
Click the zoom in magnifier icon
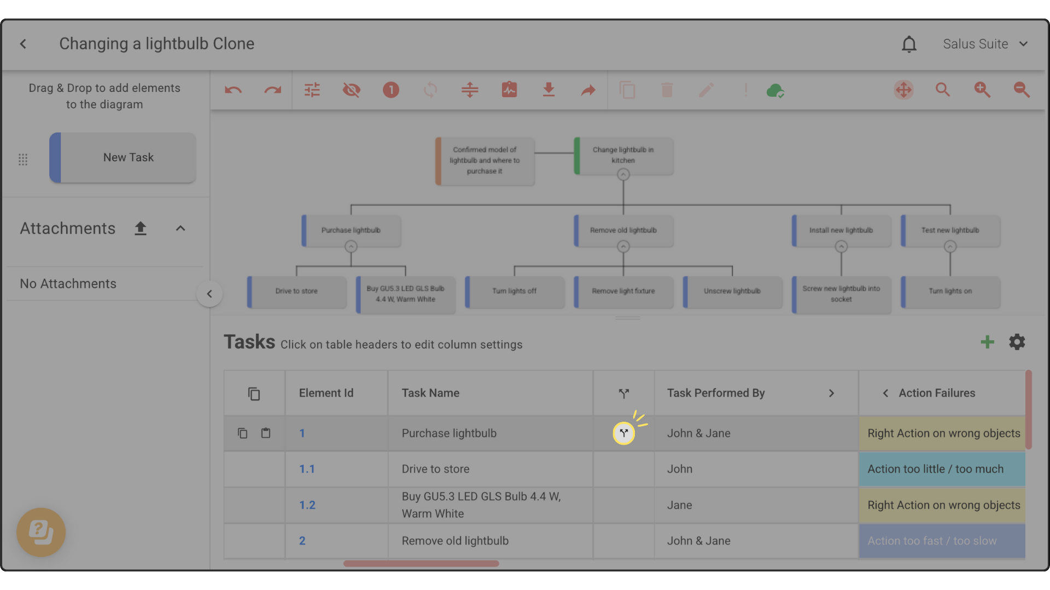982,90
